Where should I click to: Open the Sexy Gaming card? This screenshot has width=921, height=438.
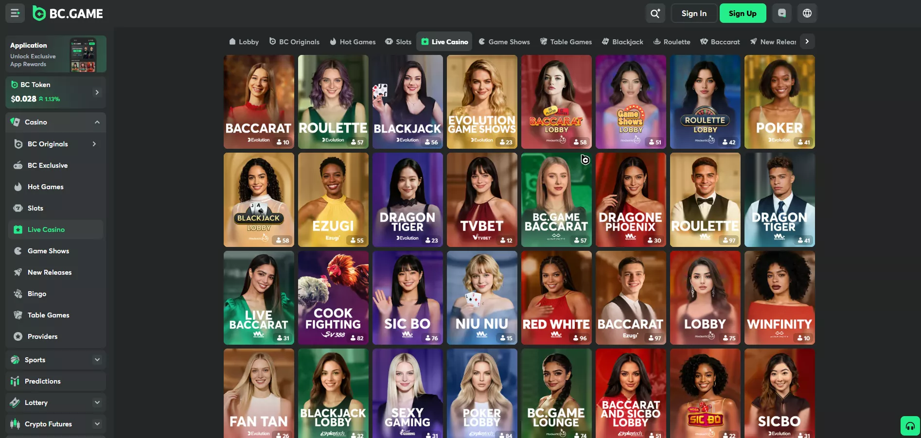tap(407, 393)
